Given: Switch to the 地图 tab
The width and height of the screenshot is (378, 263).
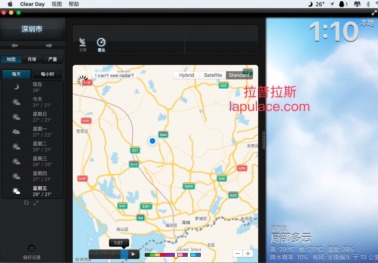Looking at the screenshot, I should coord(11,59).
